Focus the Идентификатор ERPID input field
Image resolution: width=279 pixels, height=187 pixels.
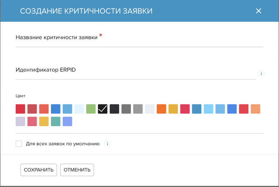coord(136,73)
